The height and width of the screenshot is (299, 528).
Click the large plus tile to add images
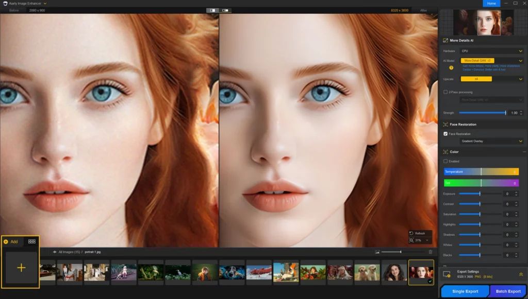tap(21, 268)
